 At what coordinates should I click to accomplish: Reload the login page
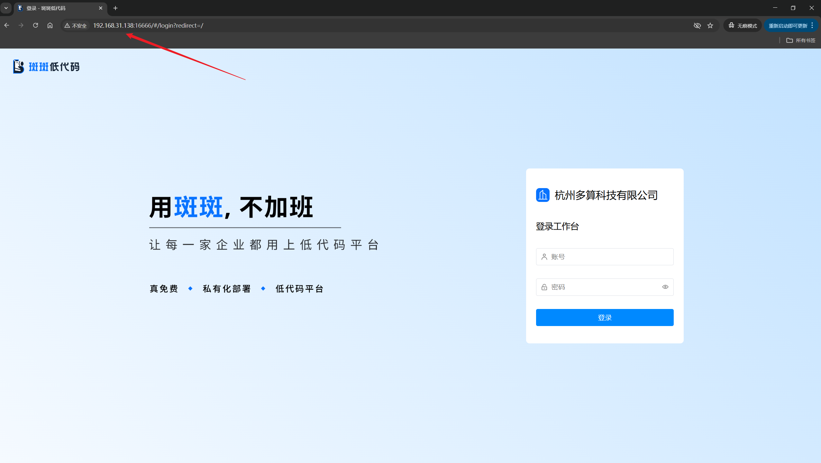[x=36, y=25]
